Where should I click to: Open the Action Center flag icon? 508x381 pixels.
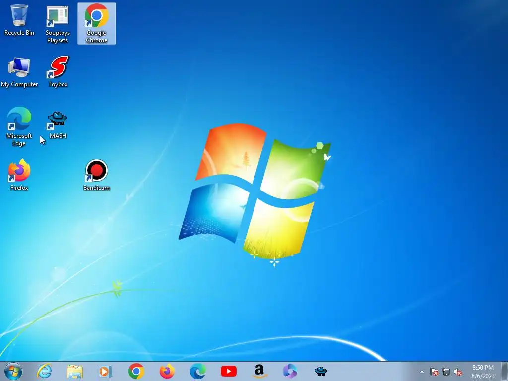coord(434,372)
